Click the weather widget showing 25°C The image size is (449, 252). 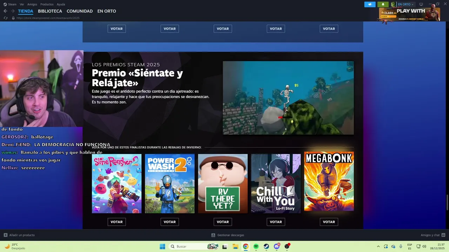coord(15,246)
